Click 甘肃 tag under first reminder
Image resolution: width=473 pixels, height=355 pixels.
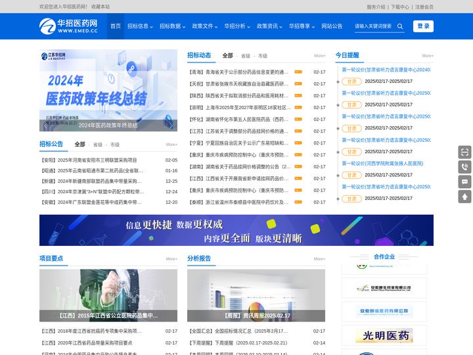pos(351,82)
